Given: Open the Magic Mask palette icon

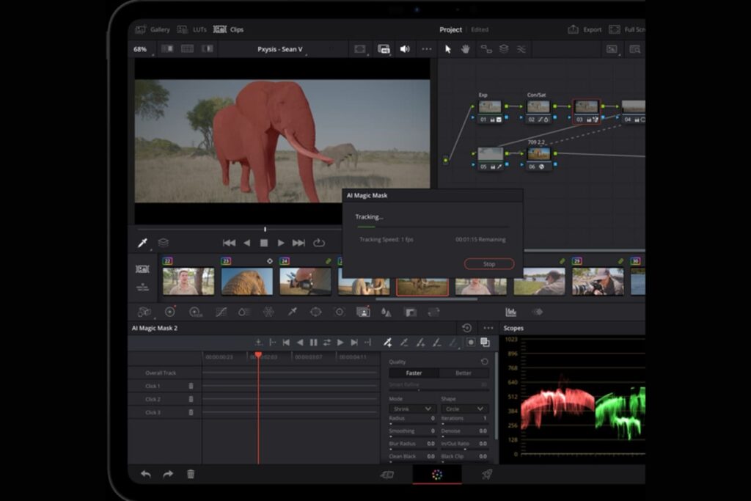Looking at the screenshot, I should click(x=363, y=312).
